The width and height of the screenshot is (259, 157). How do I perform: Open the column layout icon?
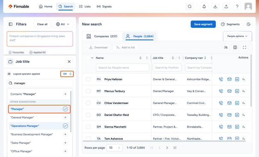tap(235, 48)
